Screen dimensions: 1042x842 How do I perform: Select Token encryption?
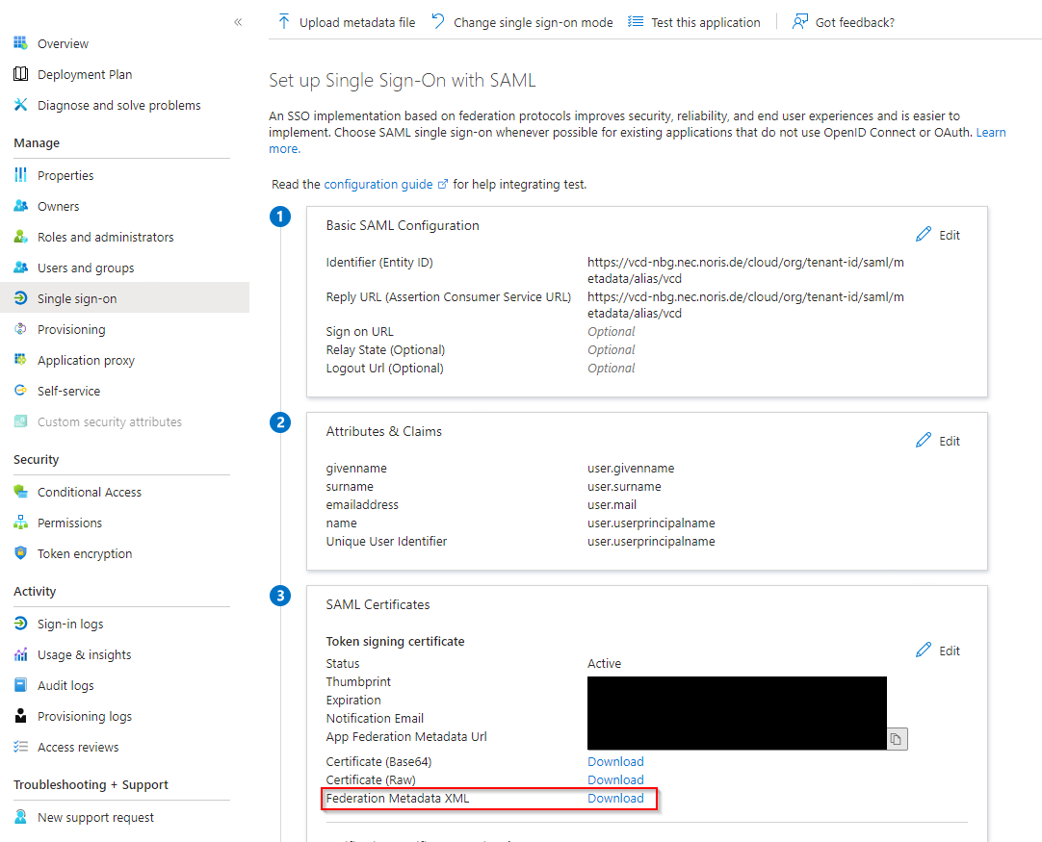[85, 554]
